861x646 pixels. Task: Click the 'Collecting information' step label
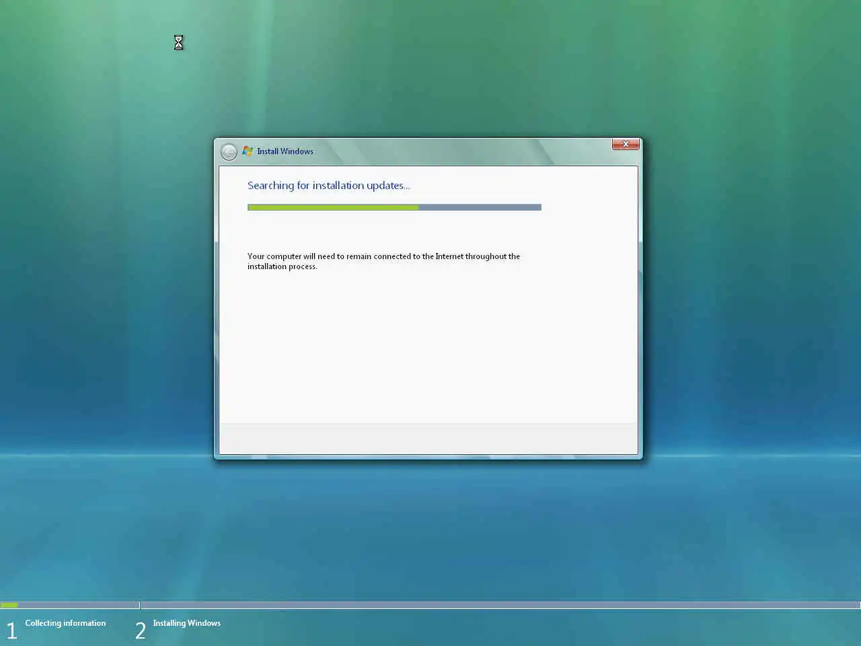coord(65,623)
